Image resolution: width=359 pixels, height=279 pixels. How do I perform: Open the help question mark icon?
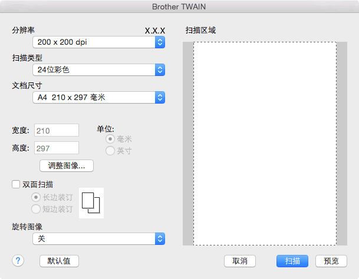18,261
